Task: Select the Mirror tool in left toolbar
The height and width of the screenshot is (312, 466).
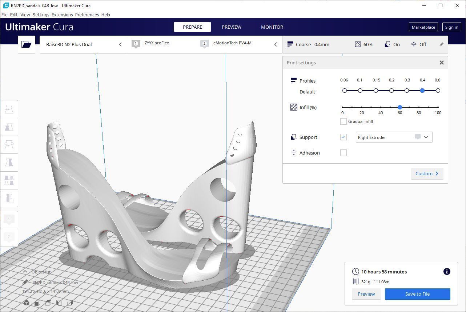Action: click(9, 163)
